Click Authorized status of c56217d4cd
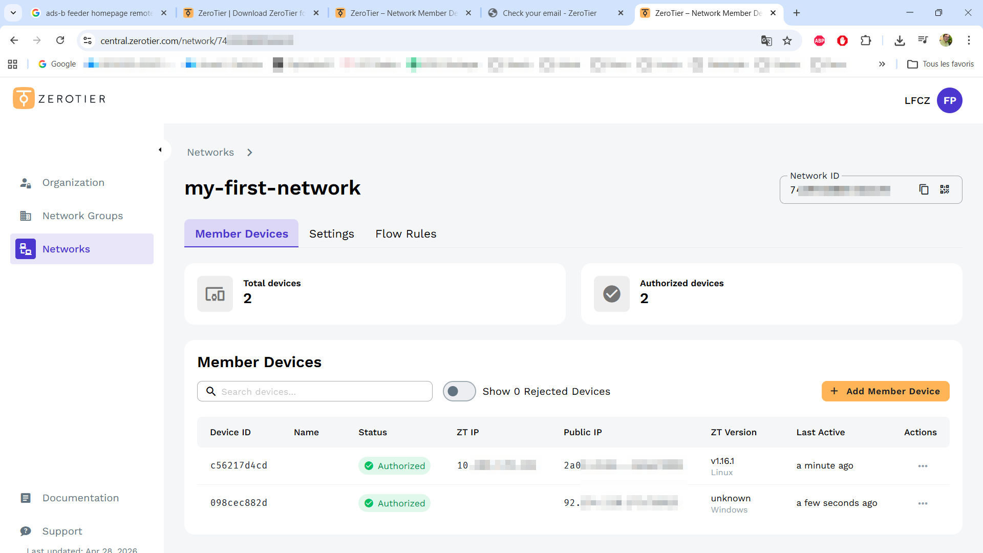983x553 pixels. point(394,466)
